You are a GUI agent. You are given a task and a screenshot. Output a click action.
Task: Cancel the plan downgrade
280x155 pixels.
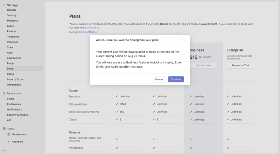[x=159, y=79]
